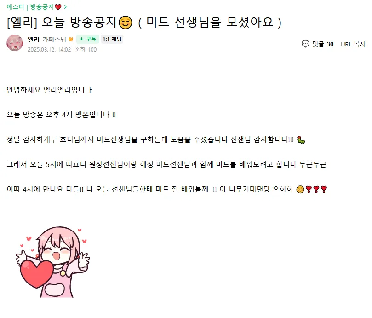Viewport: 372px width, 318px height.
Task: Click the 카페스탭 staff label
Action: tap(54, 39)
